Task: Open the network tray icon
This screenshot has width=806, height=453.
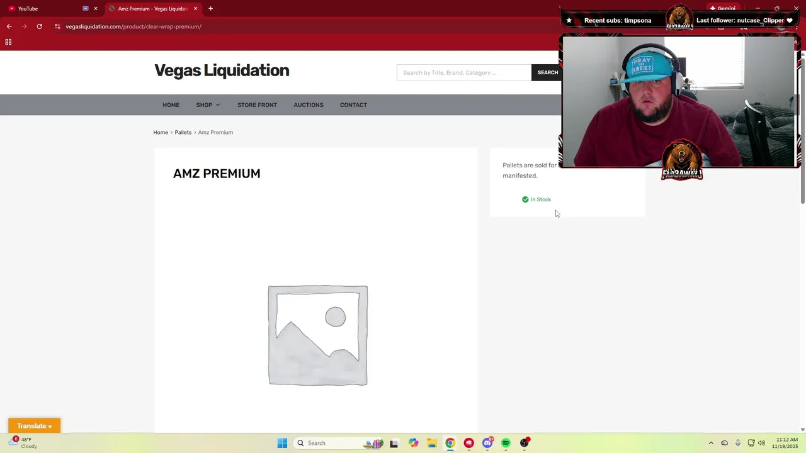Action: point(751,443)
